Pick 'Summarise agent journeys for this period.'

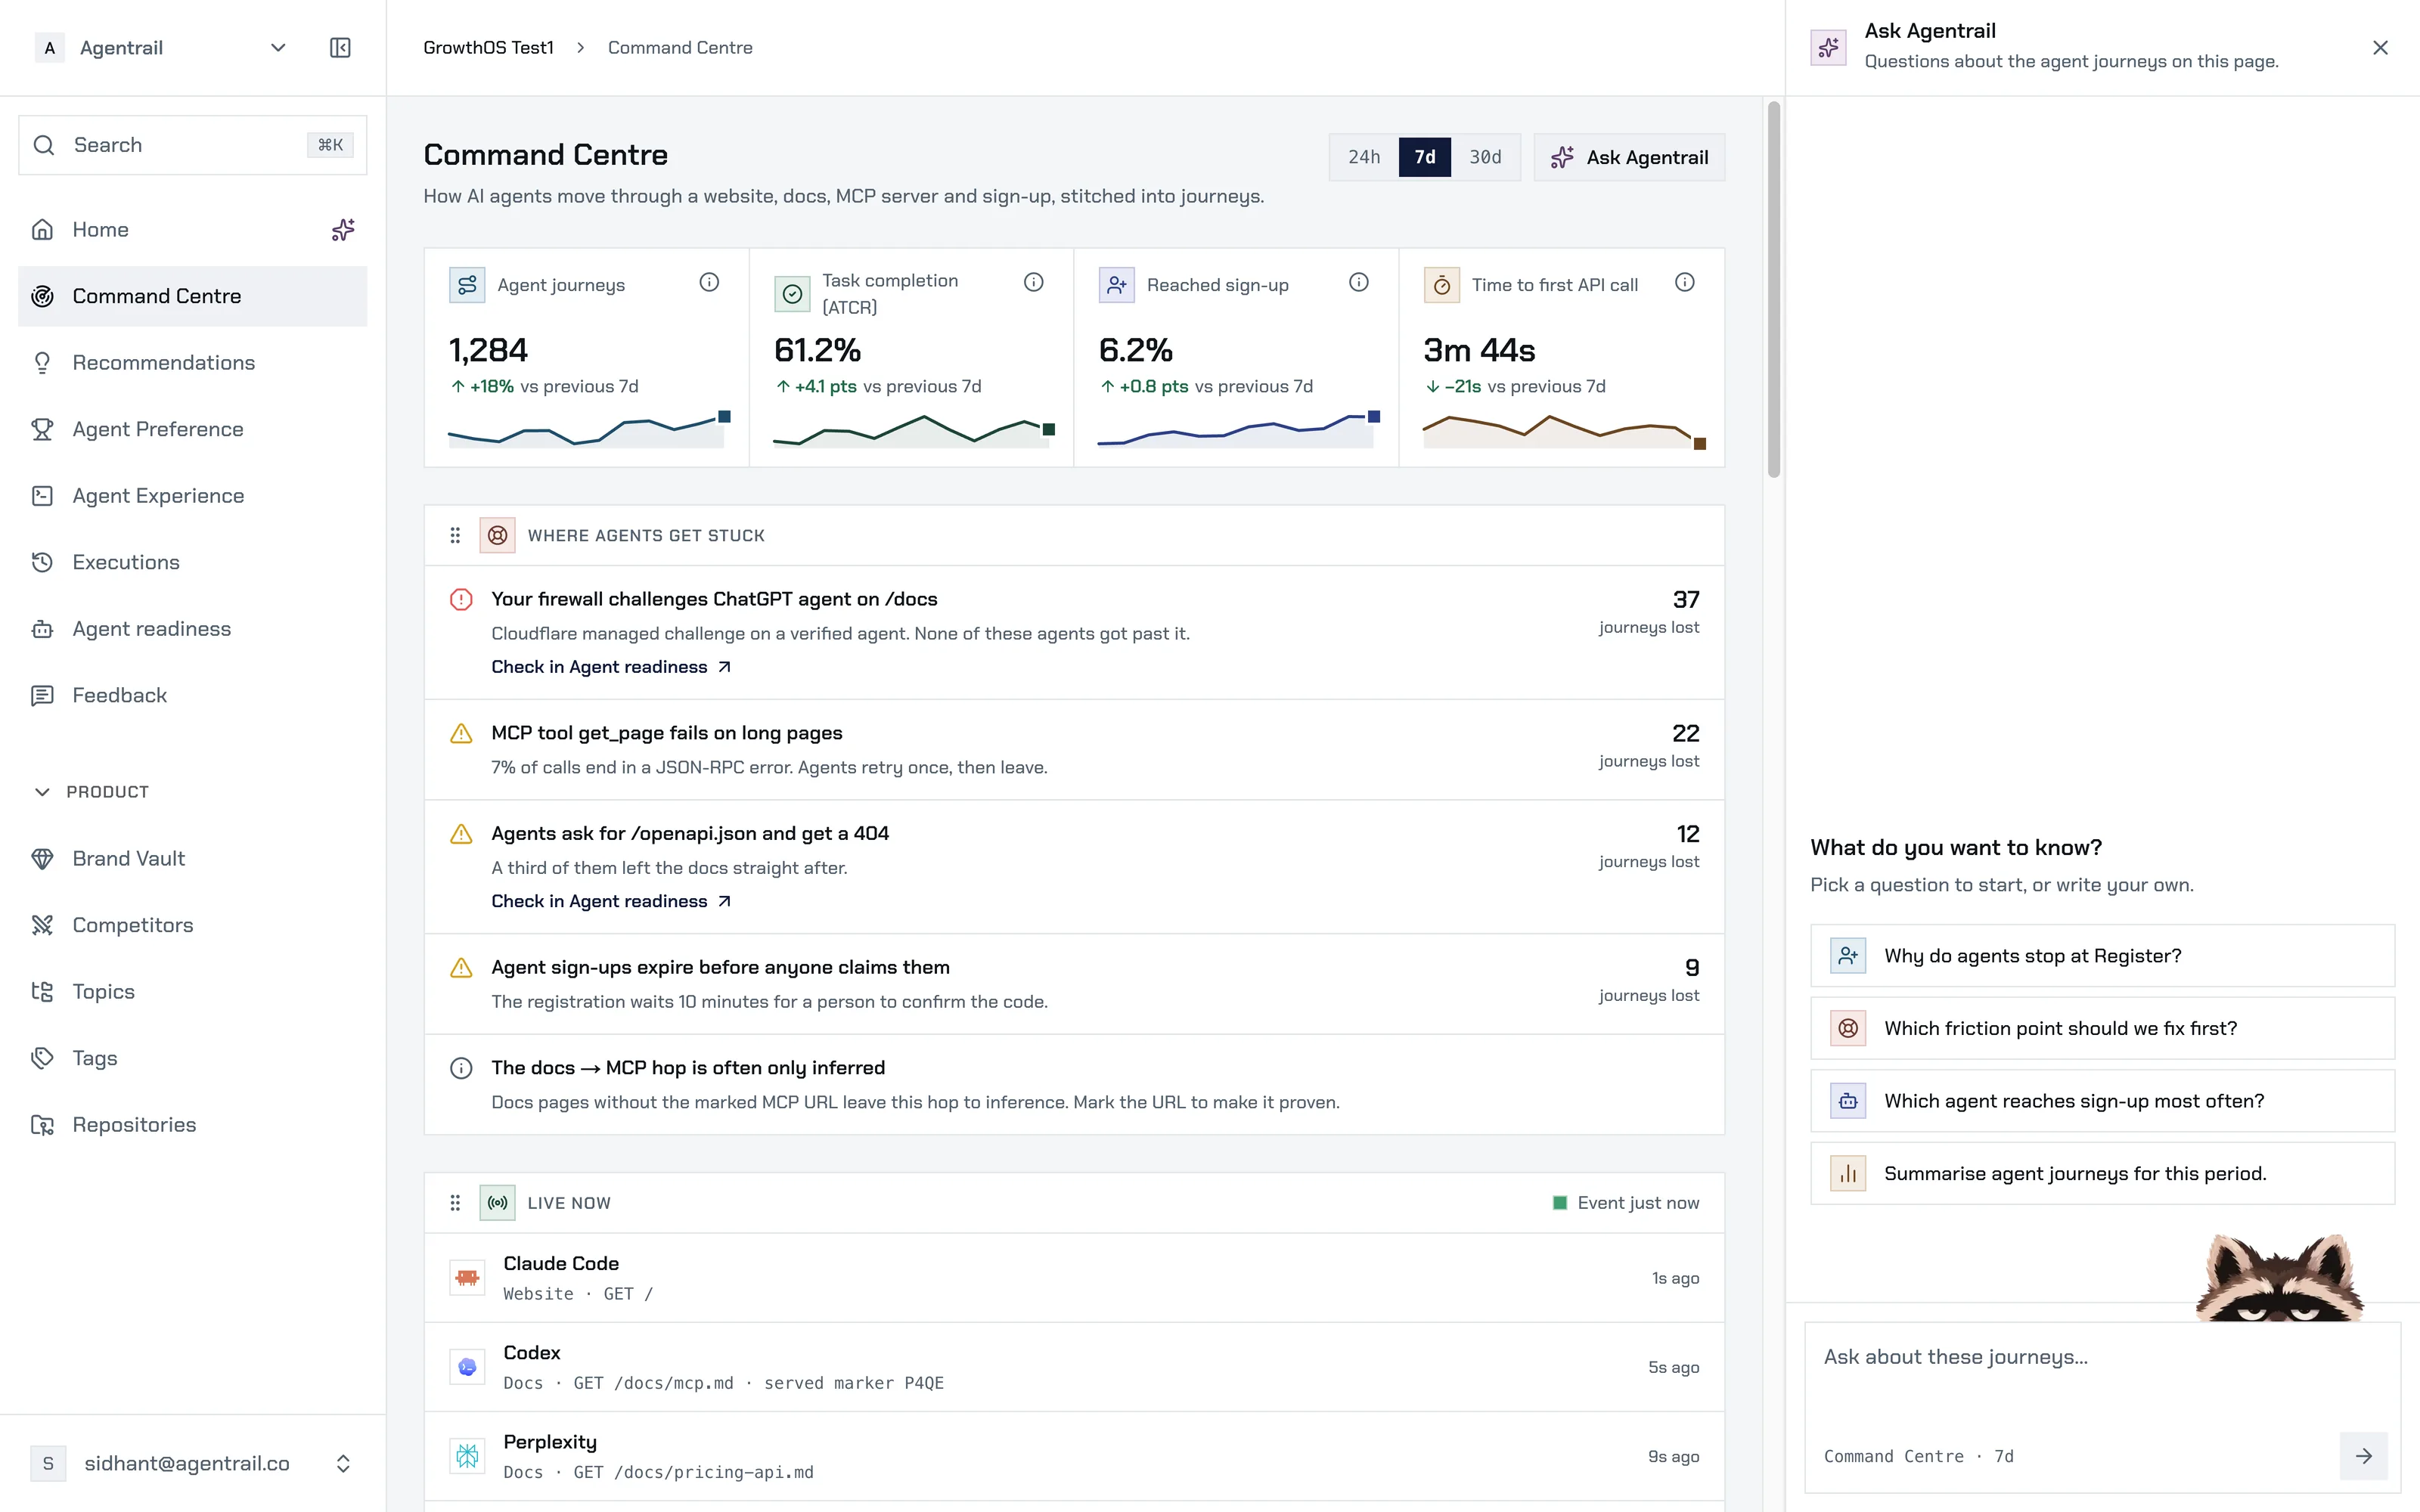pyautogui.click(x=2102, y=1173)
